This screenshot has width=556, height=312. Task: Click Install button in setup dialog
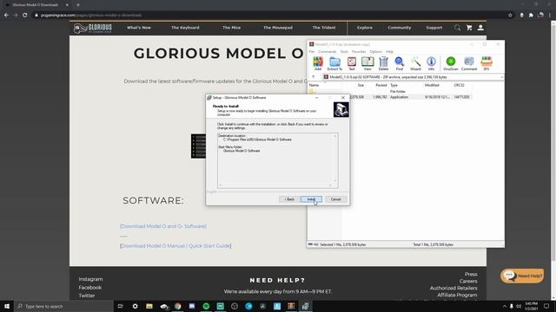coord(311,199)
